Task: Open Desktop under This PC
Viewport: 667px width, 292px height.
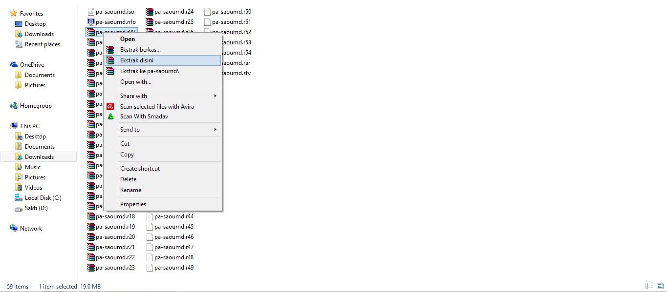Action: [35, 136]
